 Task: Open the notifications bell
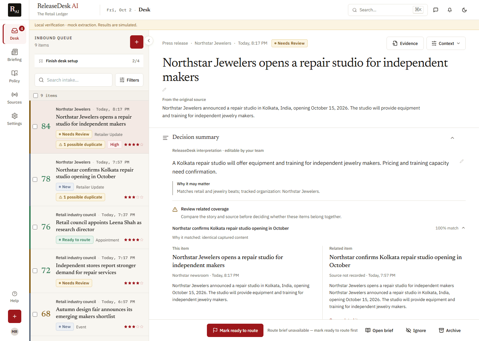(x=450, y=10)
